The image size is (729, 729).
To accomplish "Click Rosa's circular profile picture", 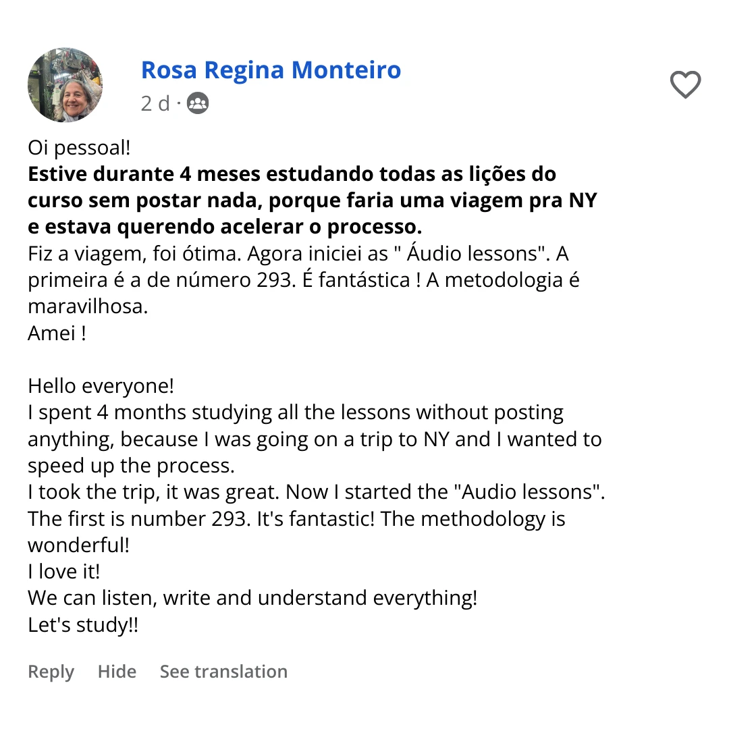I will [x=65, y=85].
